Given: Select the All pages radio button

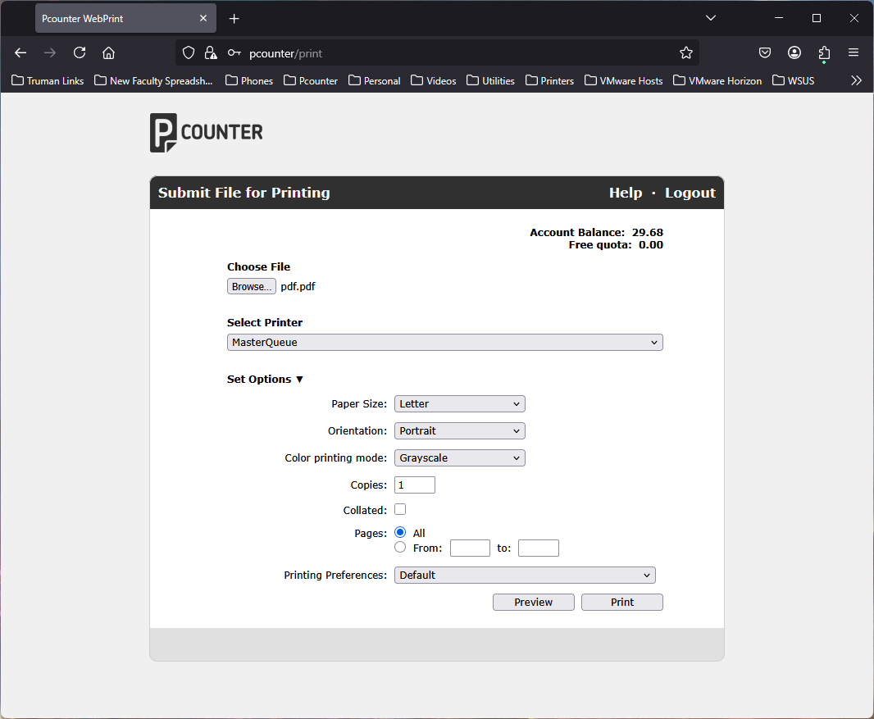Looking at the screenshot, I should 400,532.
